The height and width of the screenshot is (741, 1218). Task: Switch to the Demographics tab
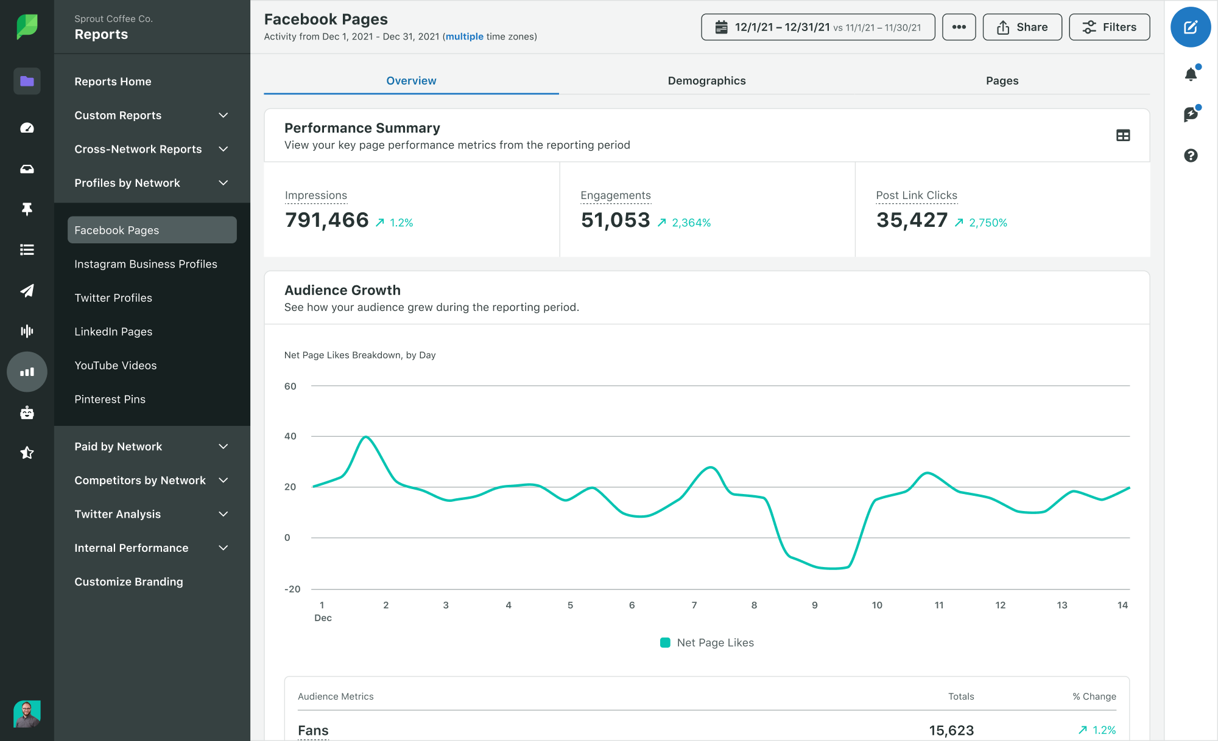point(706,80)
